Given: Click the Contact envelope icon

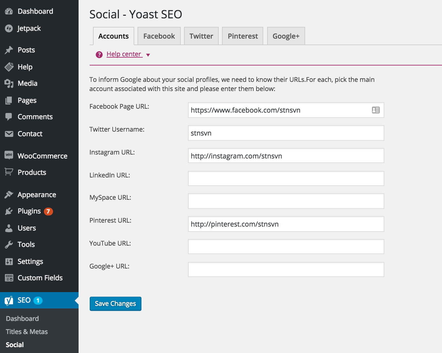Looking at the screenshot, I should 9,134.
